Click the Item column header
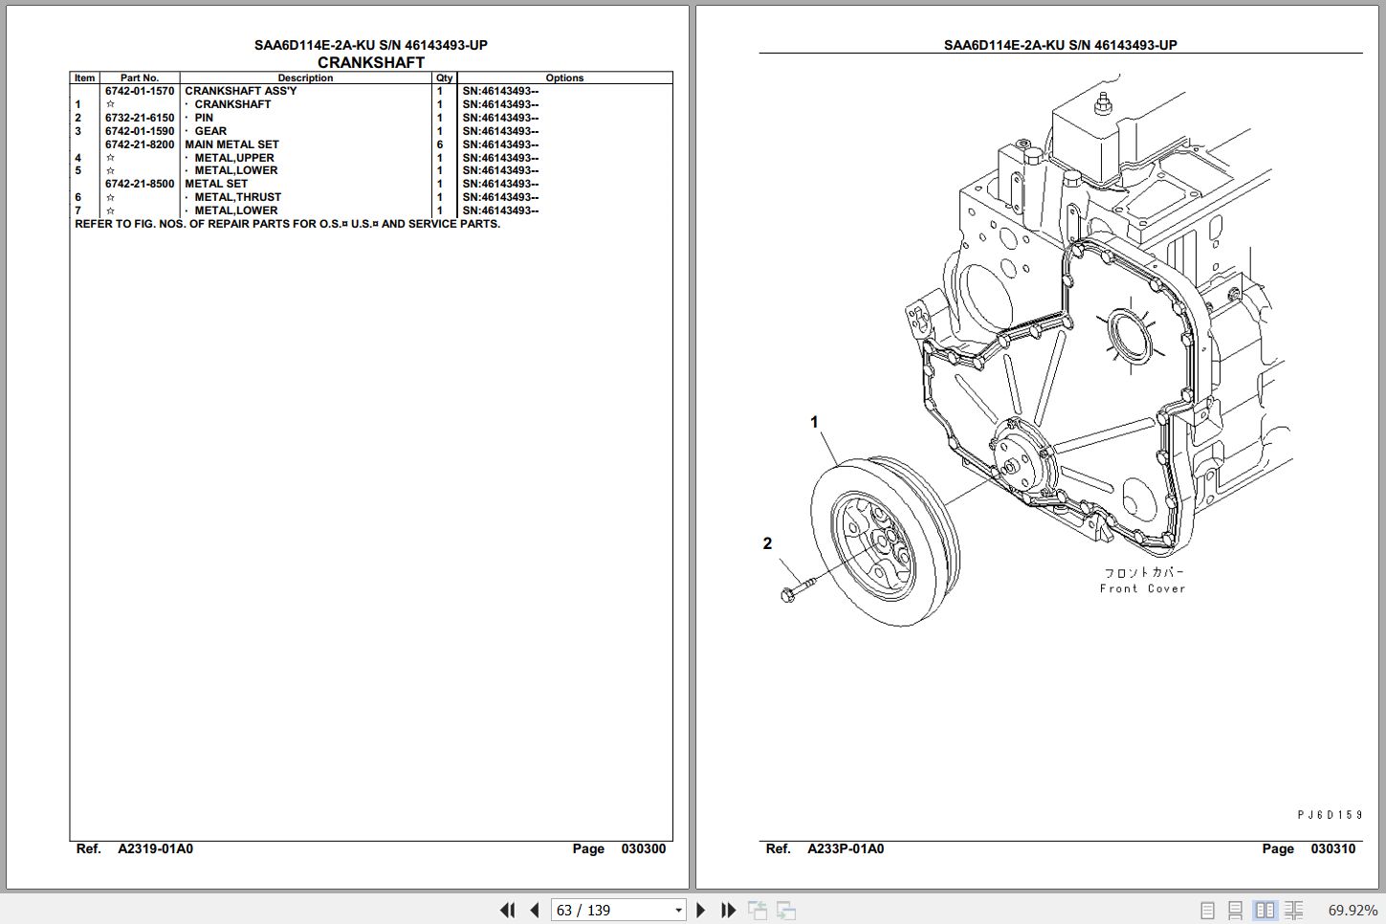This screenshot has width=1386, height=924. [85, 78]
